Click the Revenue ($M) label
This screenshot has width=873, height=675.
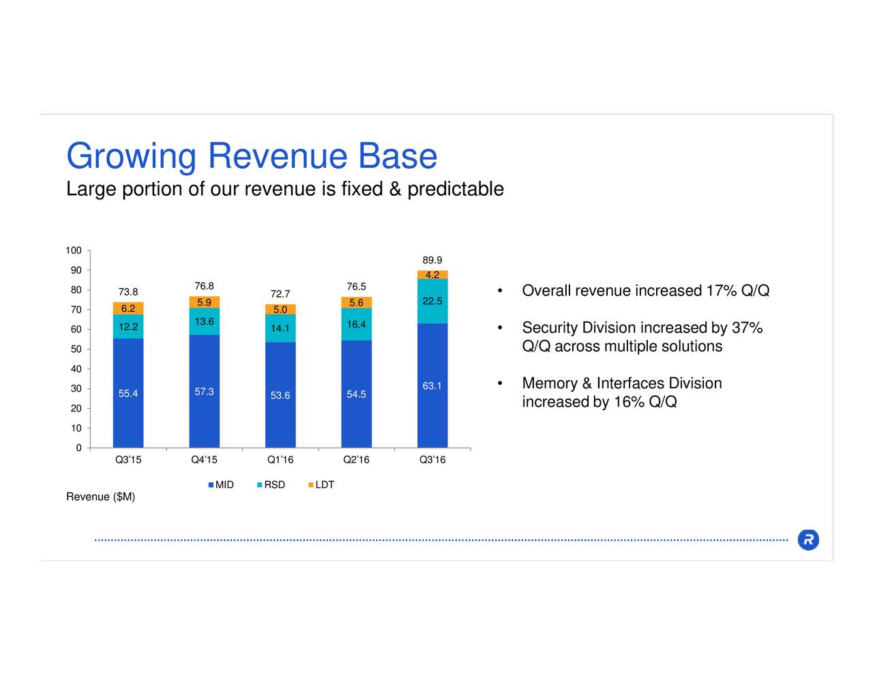click(x=100, y=497)
